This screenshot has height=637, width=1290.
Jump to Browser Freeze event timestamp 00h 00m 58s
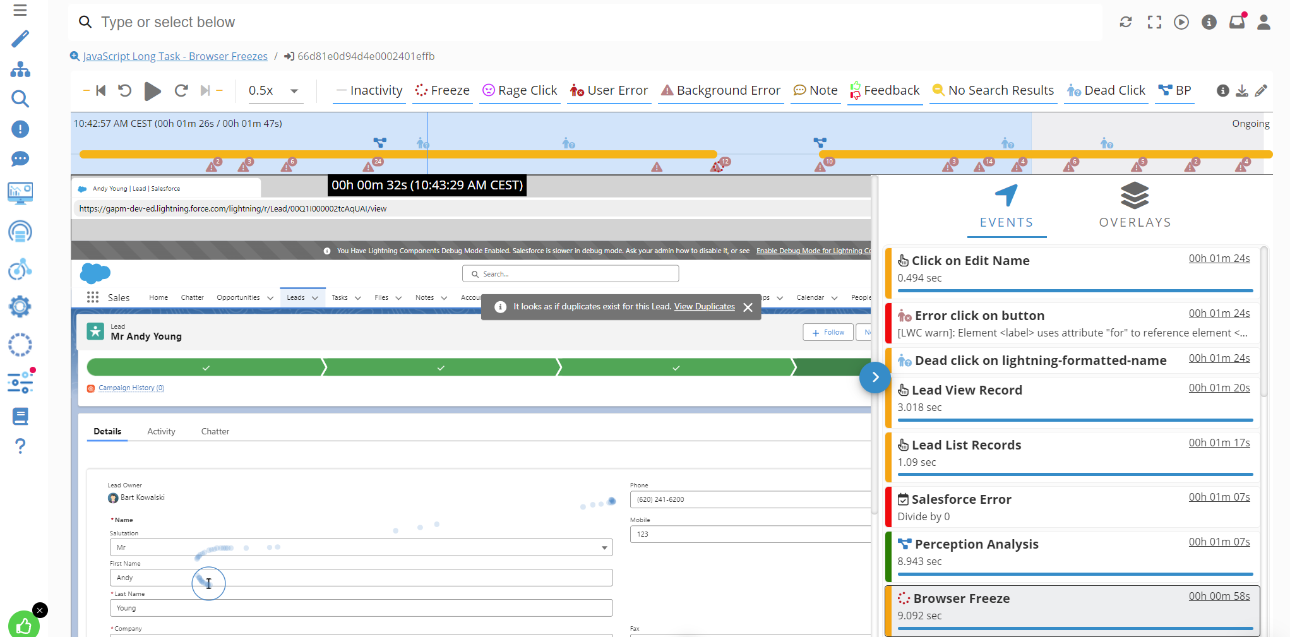point(1219,596)
